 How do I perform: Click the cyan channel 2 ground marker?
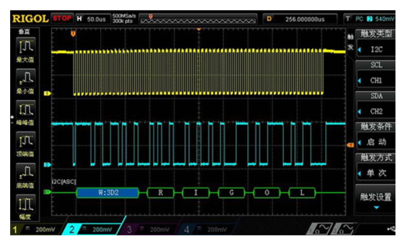pyautogui.click(x=47, y=165)
